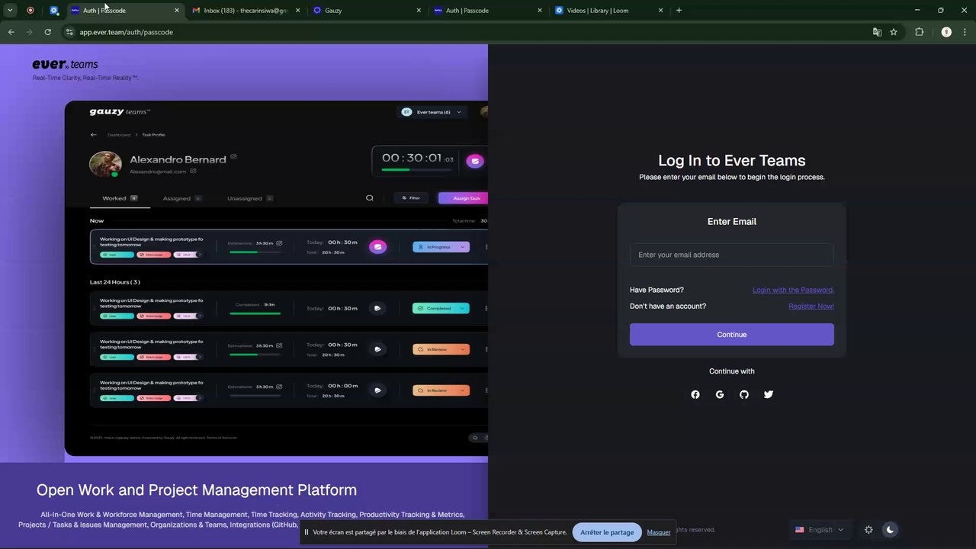976x549 pixels.
Task: Open a new browser tab
Action: point(679,10)
